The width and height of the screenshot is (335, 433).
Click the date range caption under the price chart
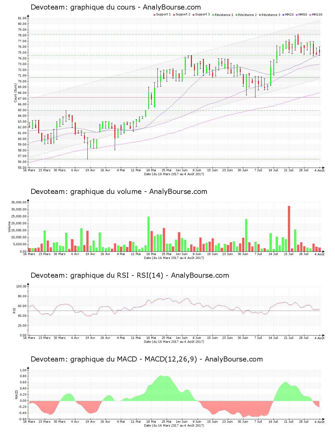pos(174,174)
